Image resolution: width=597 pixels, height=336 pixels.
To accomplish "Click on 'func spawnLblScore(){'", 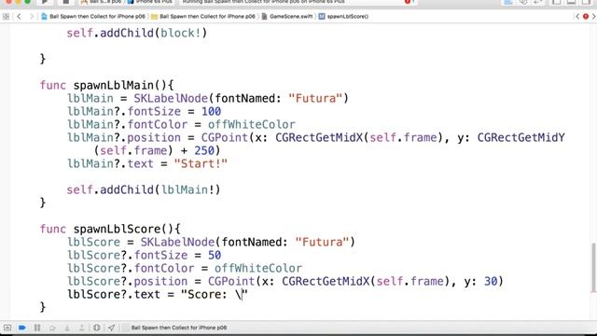I will (x=110, y=229).
